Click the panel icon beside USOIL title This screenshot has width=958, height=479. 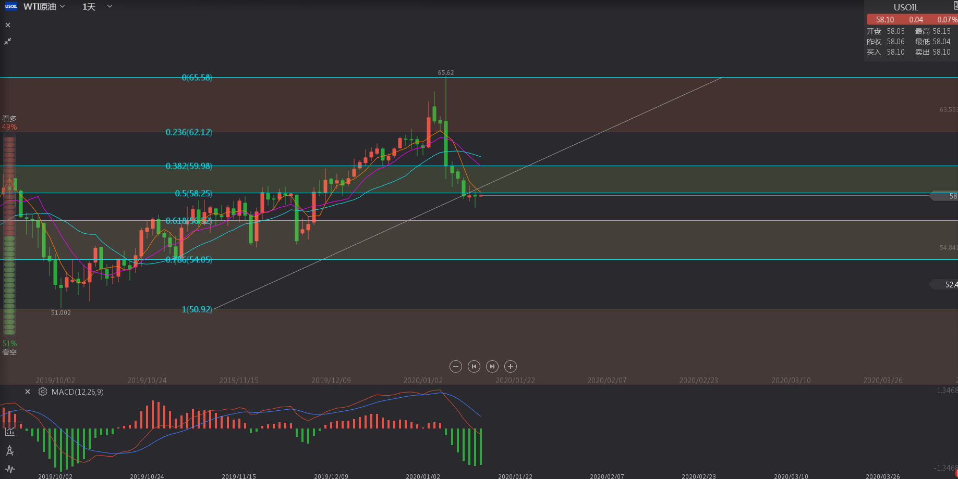[955, 6]
